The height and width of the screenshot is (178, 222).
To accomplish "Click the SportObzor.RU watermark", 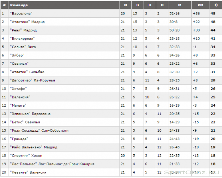I will pyautogui.click(x=192, y=172).
